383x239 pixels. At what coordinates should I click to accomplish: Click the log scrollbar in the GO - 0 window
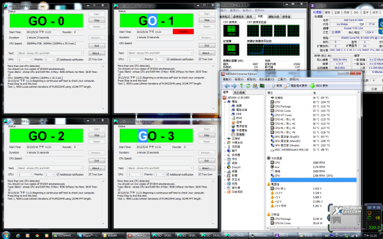(104, 87)
